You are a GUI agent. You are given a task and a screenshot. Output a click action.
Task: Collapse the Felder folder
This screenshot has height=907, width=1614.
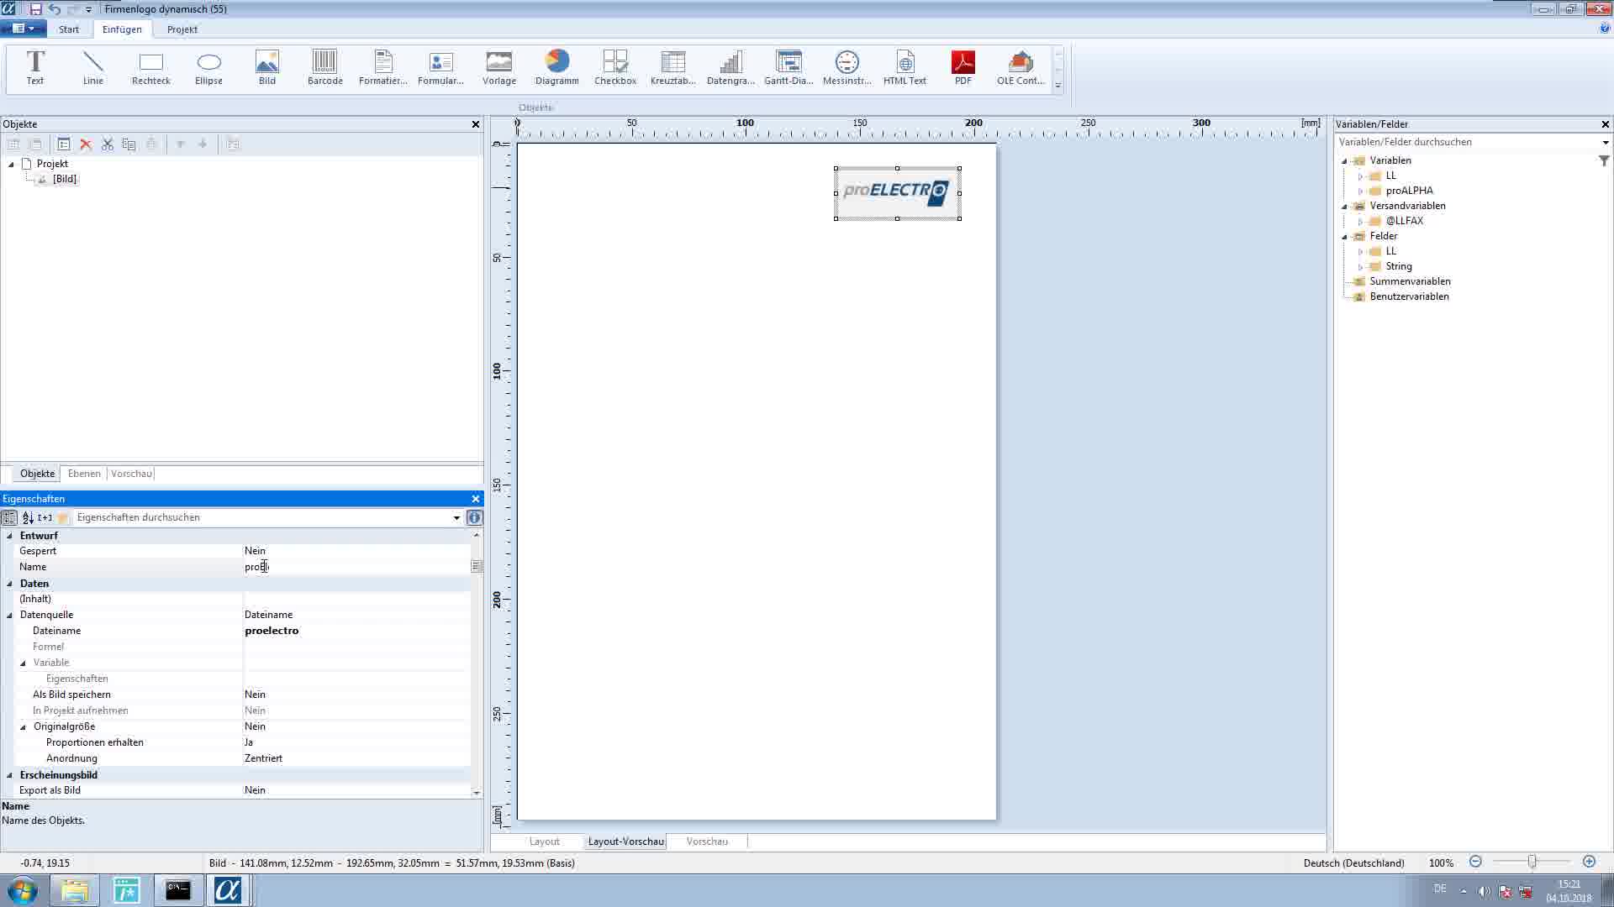pos(1344,237)
